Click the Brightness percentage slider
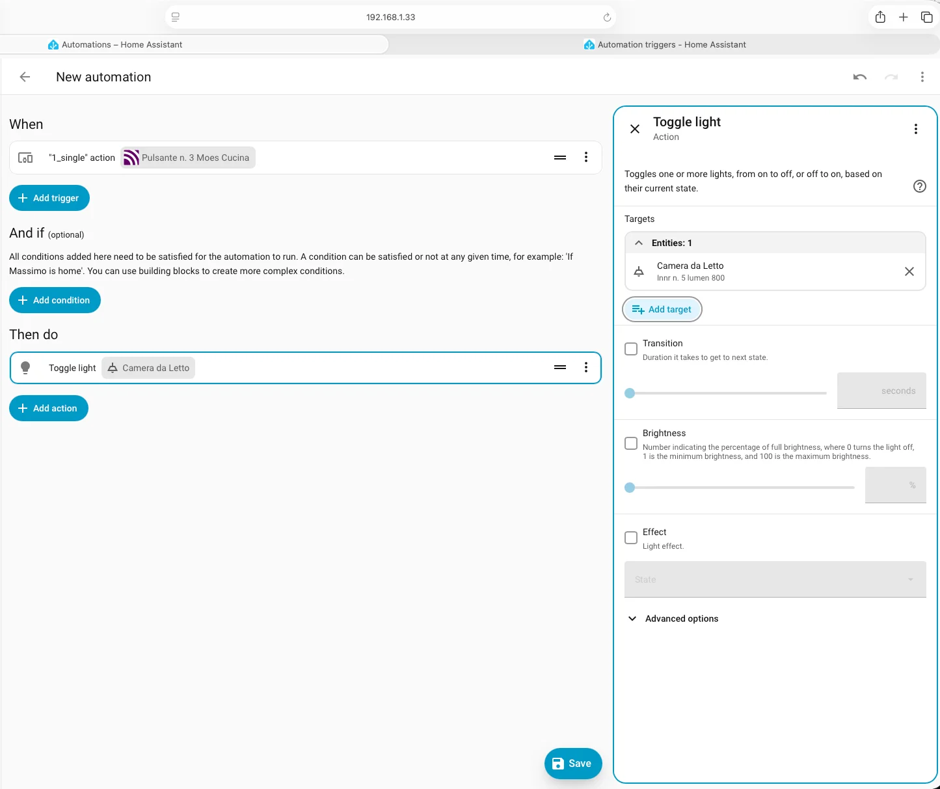 tap(740, 488)
